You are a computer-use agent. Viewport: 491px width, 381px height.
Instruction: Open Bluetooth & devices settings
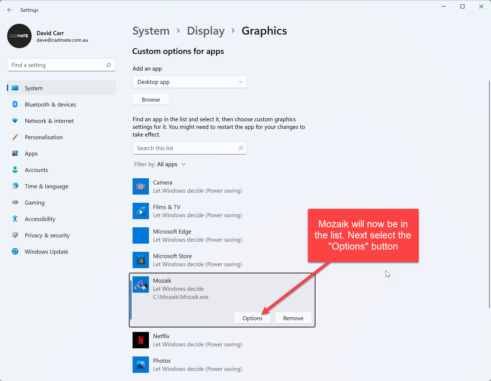(x=50, y=105)
